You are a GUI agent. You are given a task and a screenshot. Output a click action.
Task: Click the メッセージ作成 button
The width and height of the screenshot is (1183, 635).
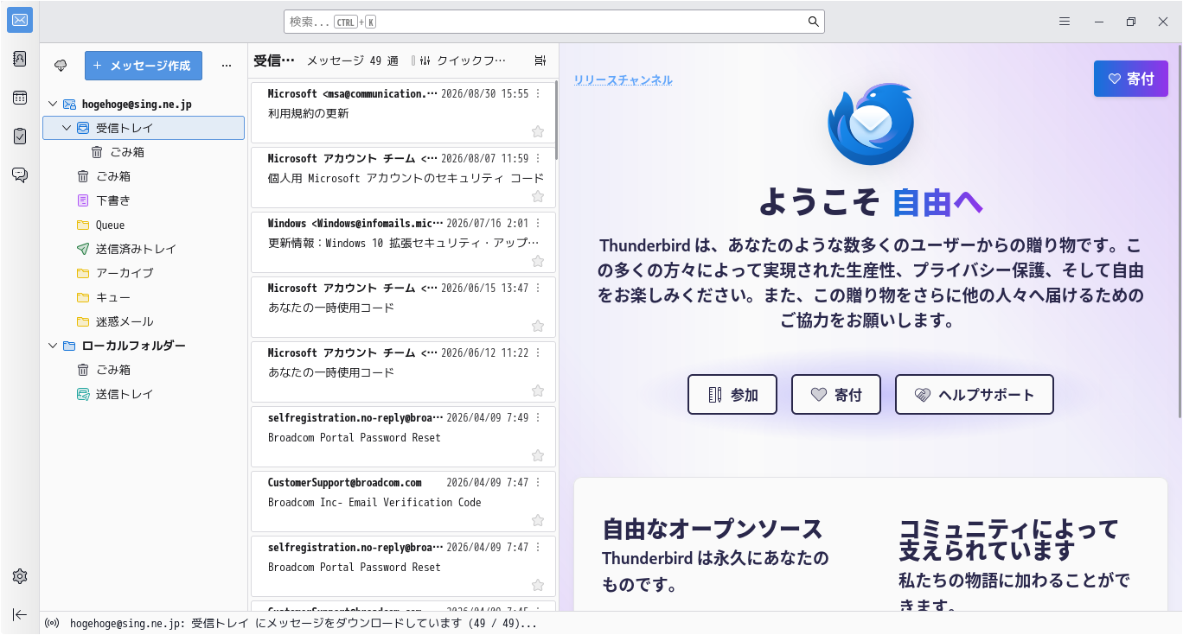coord(144,66)
